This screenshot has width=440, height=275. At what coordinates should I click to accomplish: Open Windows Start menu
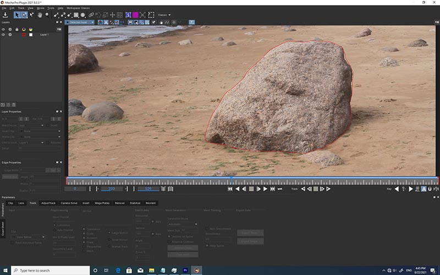5,270
